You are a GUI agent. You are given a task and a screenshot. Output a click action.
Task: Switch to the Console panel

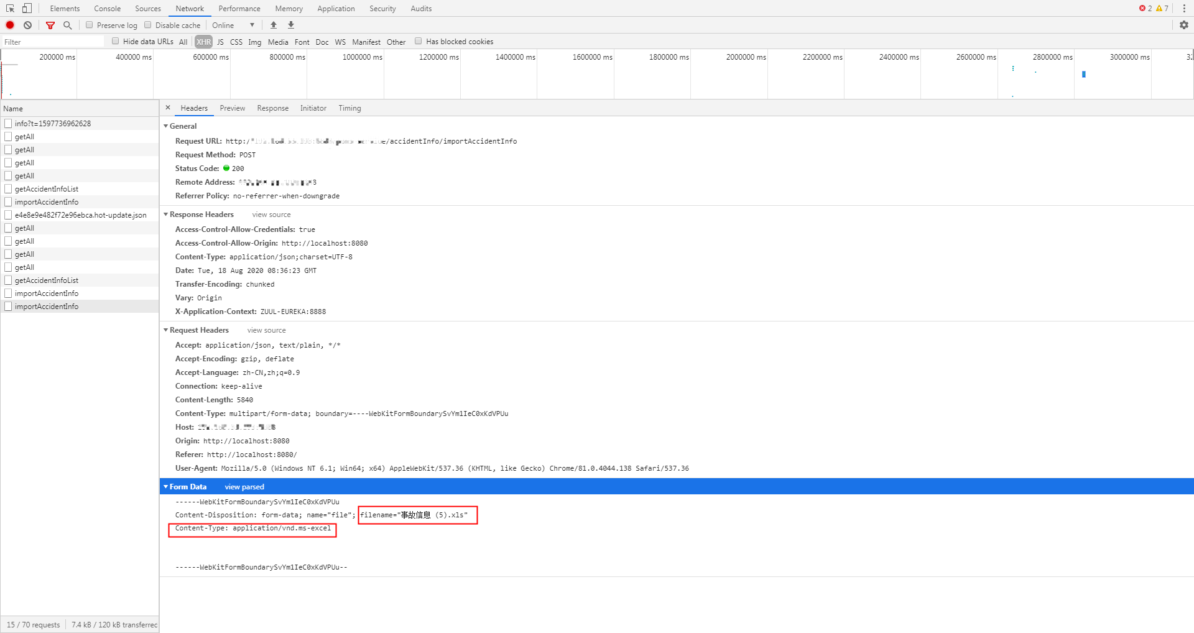point(107,8)
